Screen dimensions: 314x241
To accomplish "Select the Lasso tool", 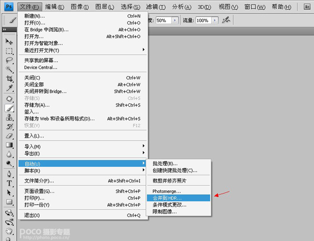I will pos(9,61).
